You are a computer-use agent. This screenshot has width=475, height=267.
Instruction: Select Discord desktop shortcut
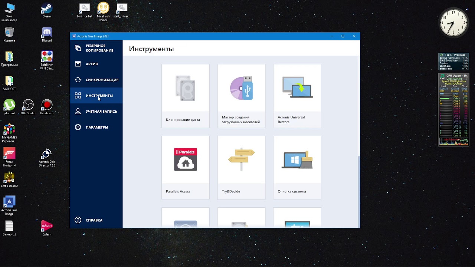click(47, 35)
